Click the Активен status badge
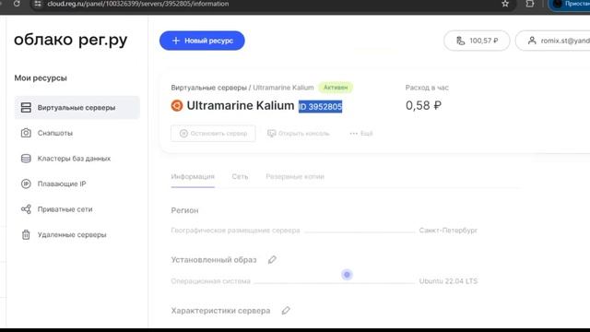This screenshot has width=590, height=332. point(336,88)
